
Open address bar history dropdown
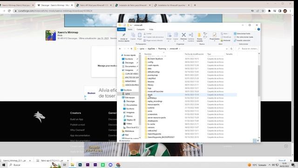(227, 49)
